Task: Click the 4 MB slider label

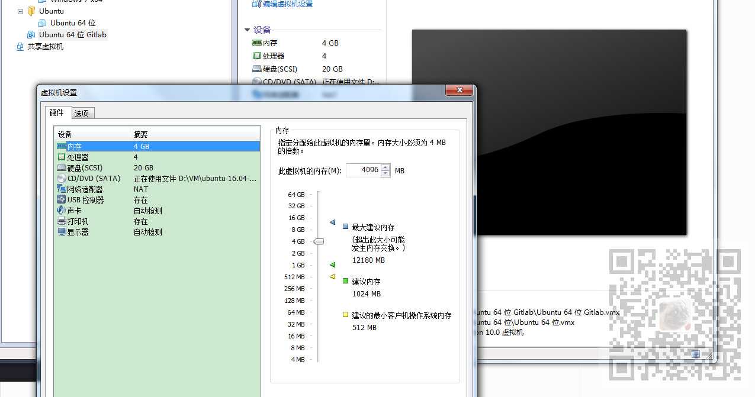Action: tap(297, 360)
